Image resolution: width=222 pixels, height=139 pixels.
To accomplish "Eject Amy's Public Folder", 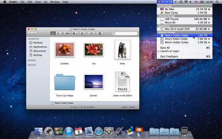I will [209, 39].
